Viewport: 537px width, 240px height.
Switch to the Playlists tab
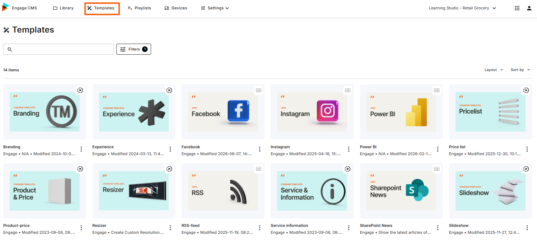click(139, 8)
